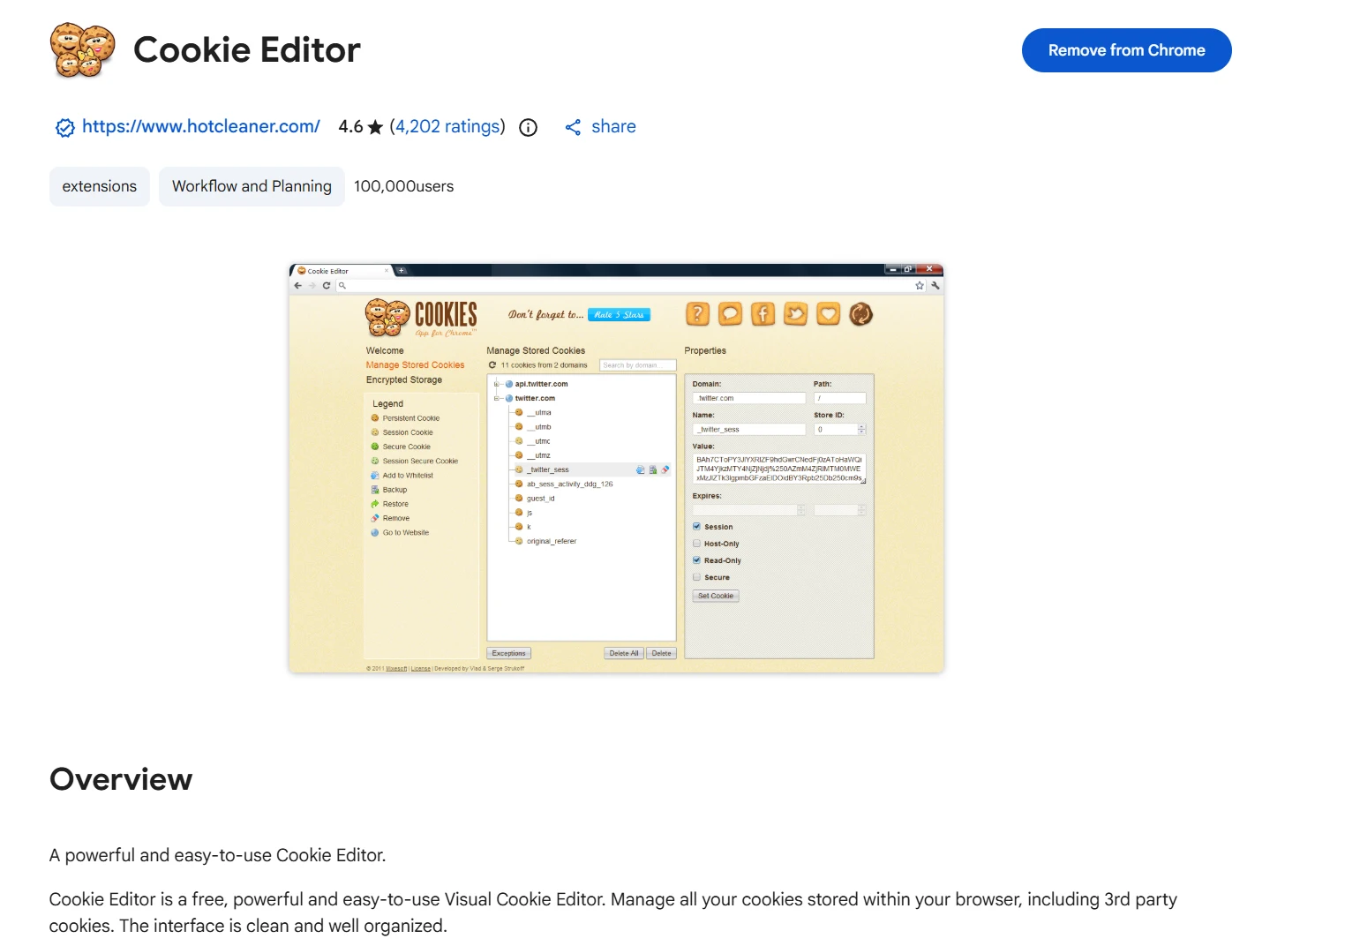Open the hotcleaner.com website link
Viewport: 1345px width, 946px height.
(x=200, y=126)
